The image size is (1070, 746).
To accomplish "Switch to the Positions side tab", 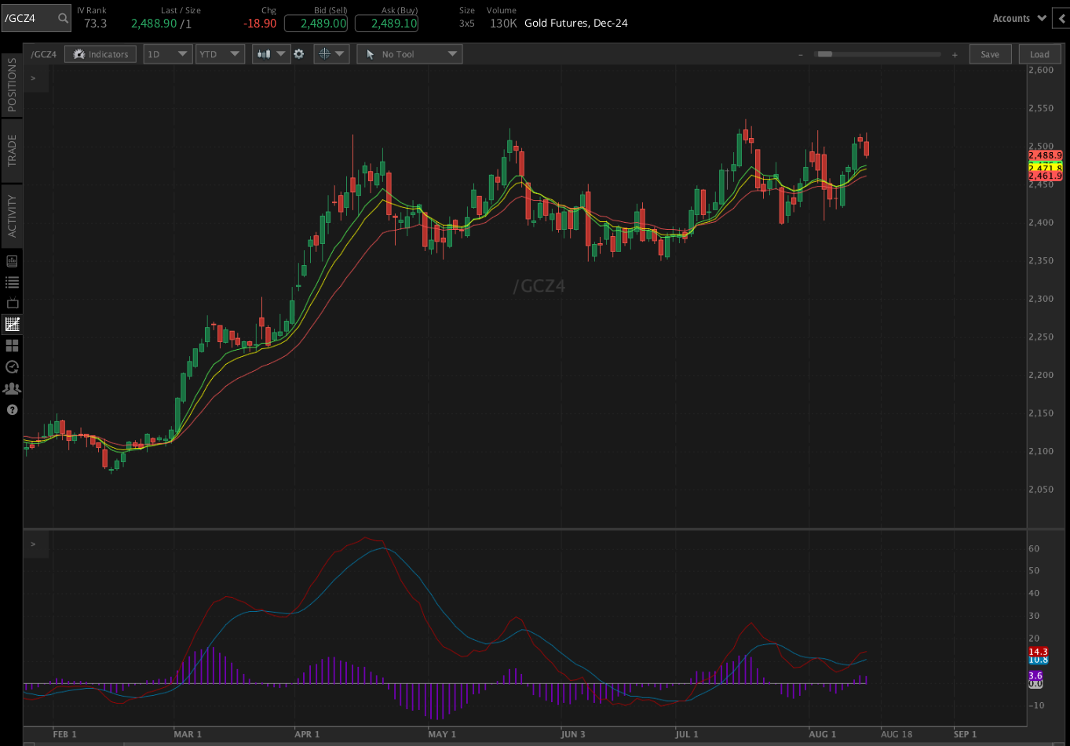I will (12, 85).
